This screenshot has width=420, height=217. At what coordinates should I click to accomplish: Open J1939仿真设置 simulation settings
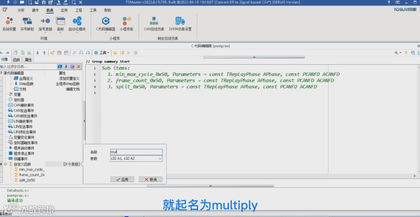click(x=180, y=24)
